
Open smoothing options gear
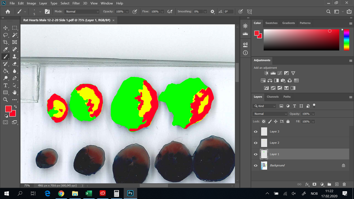point(213,11)
